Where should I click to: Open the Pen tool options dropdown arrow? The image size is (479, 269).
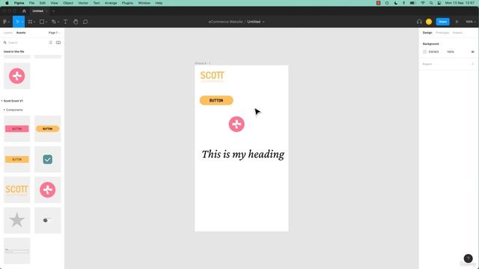coord(58,22)
